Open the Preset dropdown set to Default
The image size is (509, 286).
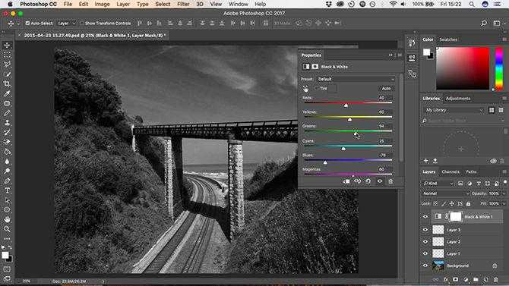pos(356,79)
